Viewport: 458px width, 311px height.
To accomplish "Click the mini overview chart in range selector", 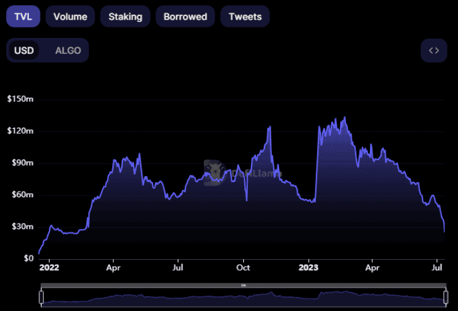I will (244, 298).
